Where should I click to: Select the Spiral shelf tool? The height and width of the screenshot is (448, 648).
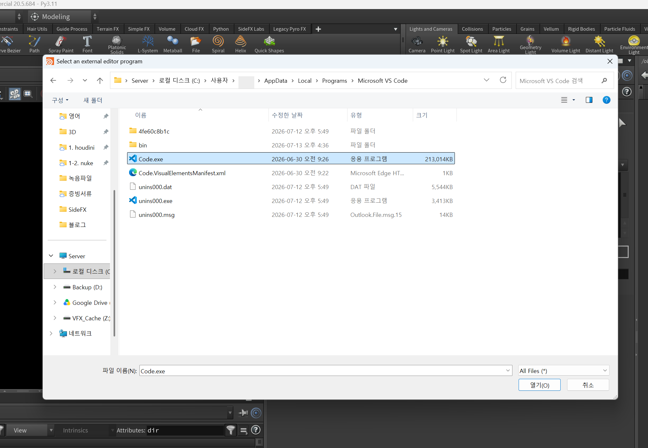[x=218, y=44]
